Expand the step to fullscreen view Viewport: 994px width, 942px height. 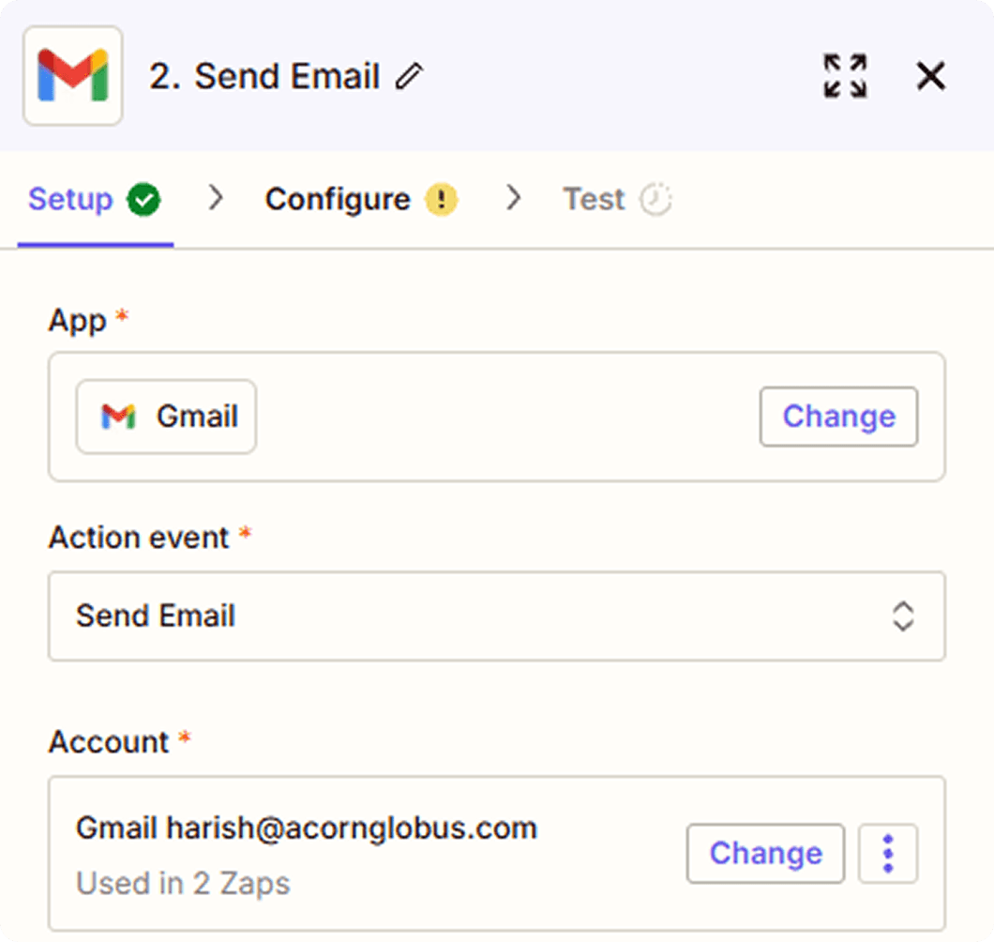(843, 76)
